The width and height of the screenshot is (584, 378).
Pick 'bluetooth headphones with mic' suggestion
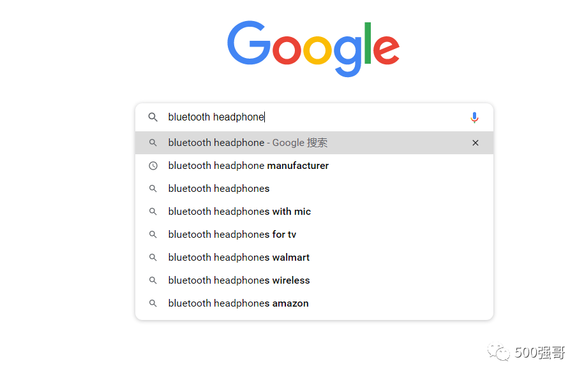[239, 212]
